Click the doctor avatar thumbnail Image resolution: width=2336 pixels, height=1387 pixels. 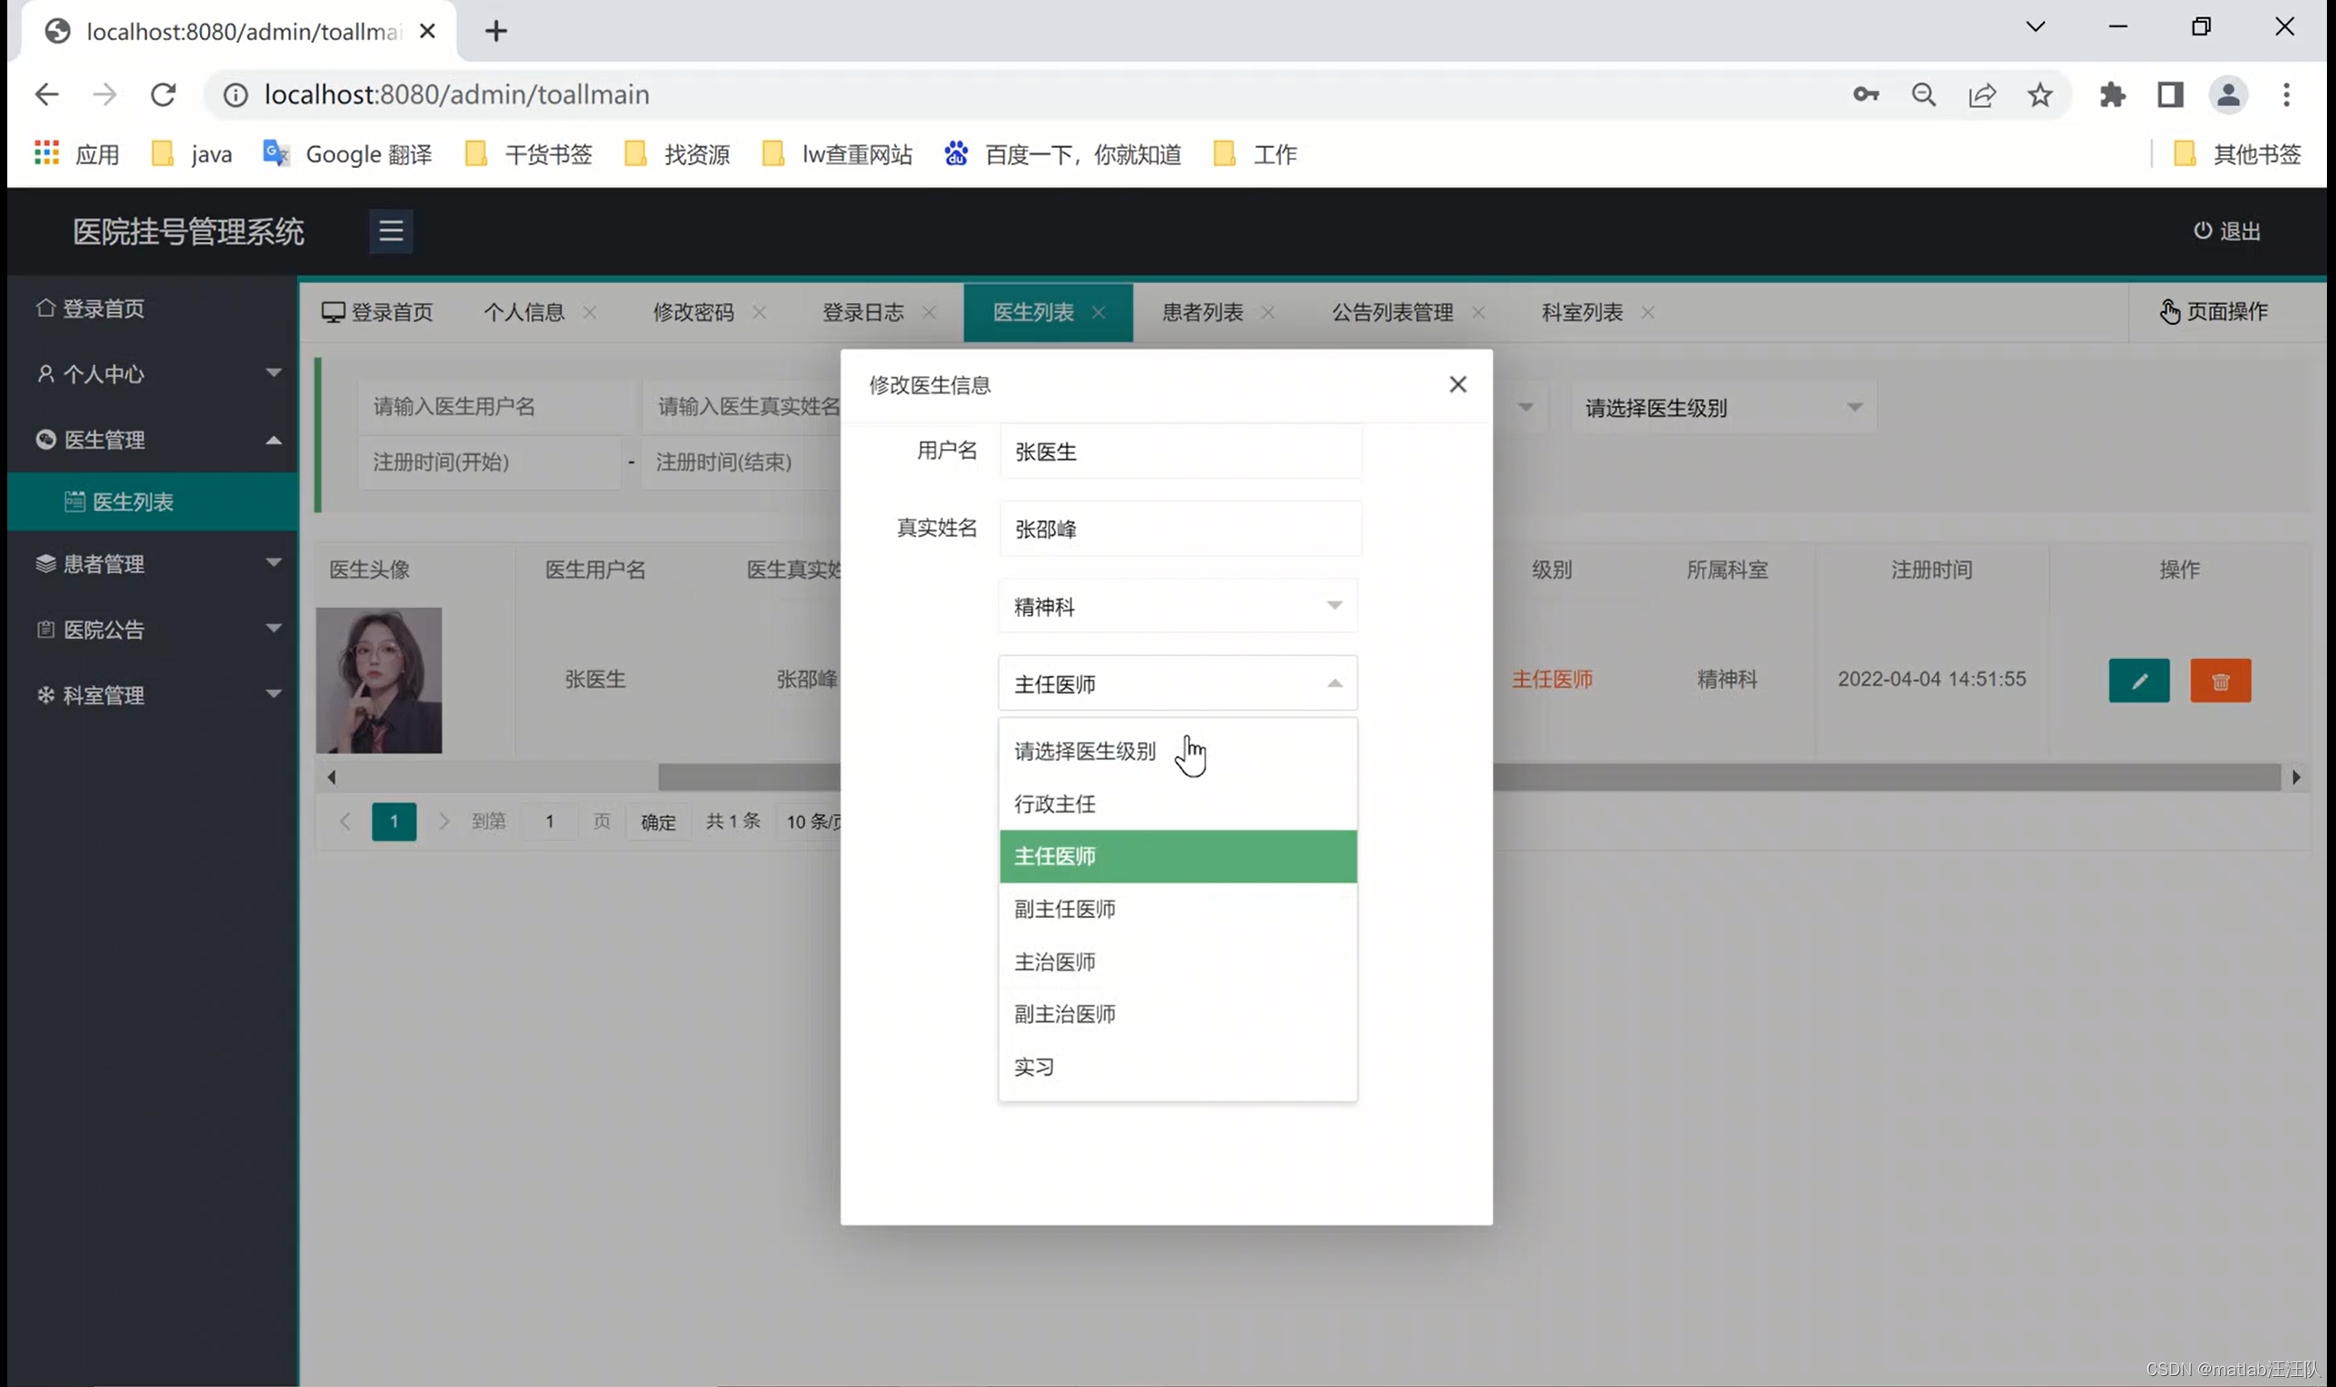tap(379, 681)
